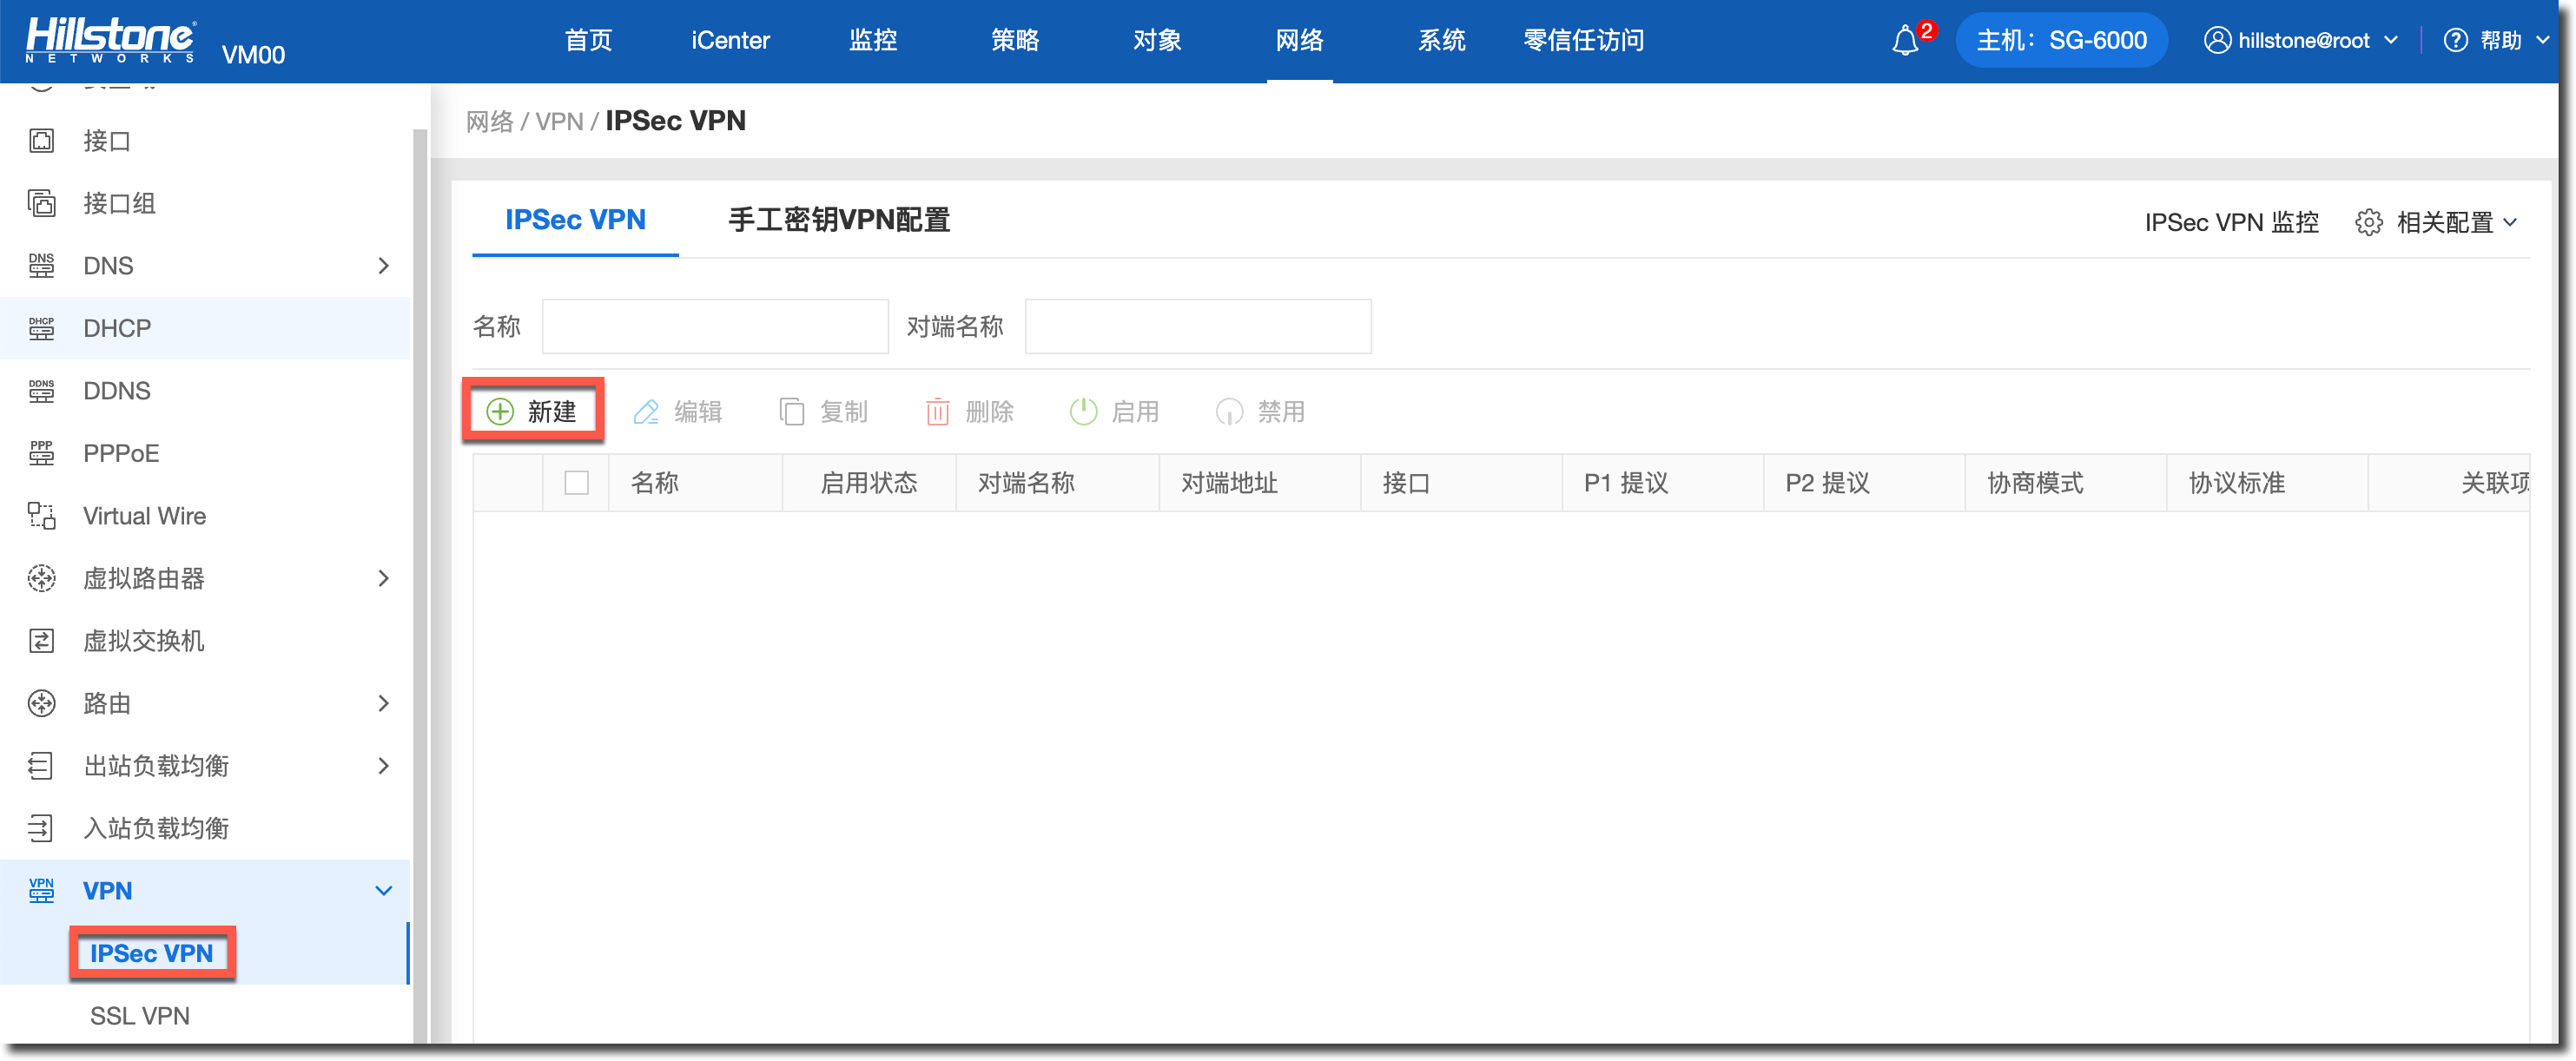This screenshot has width=2576, height=1061.
Task: Select SSL VPN in the sidebar
Action: pos(140,1015)
